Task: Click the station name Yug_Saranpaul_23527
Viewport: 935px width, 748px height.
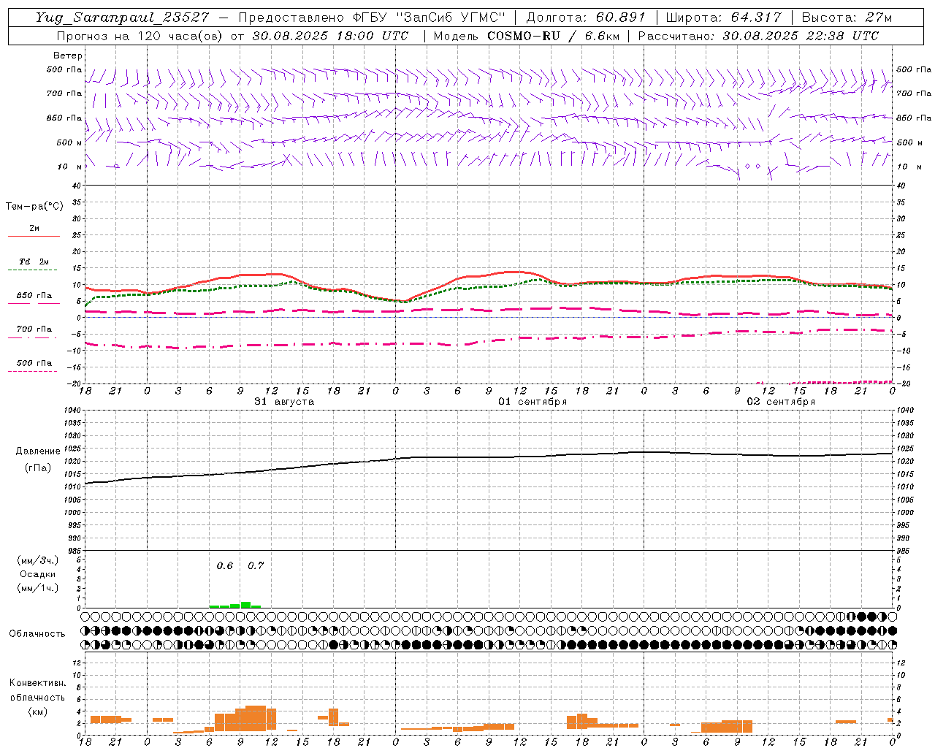Action: pyautogui.click(x=122, y=18)
